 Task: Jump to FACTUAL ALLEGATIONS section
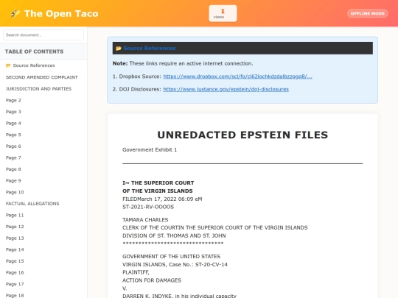[x=32, y=204]
